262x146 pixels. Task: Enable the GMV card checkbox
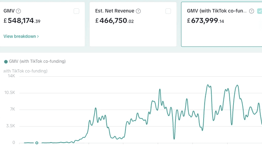click(x=76, y=11)
